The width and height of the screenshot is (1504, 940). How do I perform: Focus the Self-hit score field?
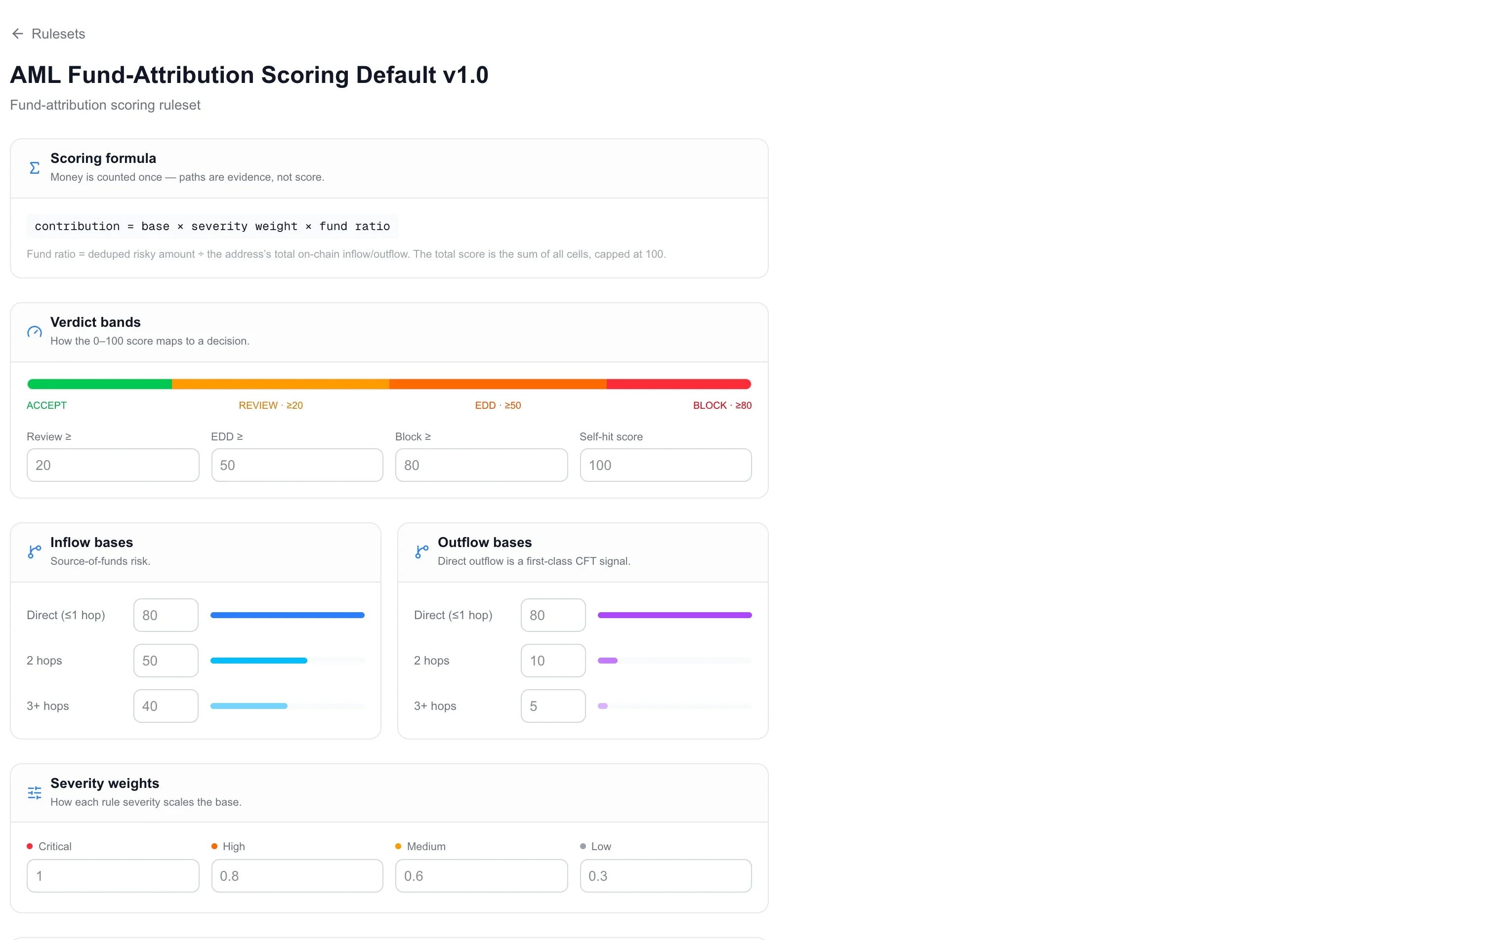(x=666, y=465)
